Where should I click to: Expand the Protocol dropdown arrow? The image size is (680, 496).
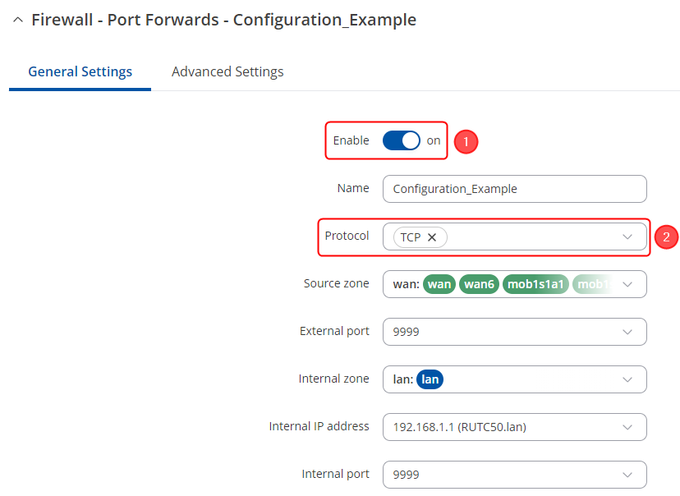pyautogui.click(x=628, y=237)
